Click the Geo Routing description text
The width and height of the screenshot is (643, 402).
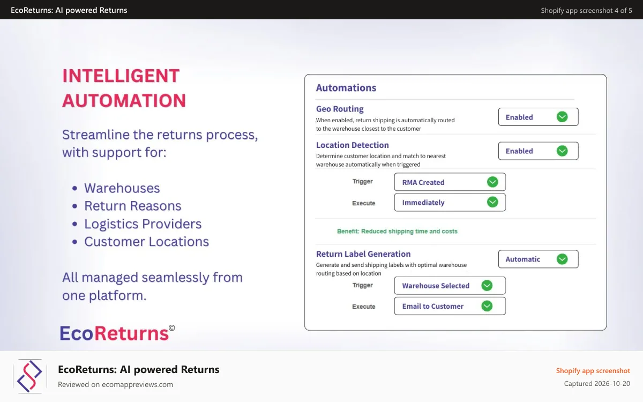385,124
